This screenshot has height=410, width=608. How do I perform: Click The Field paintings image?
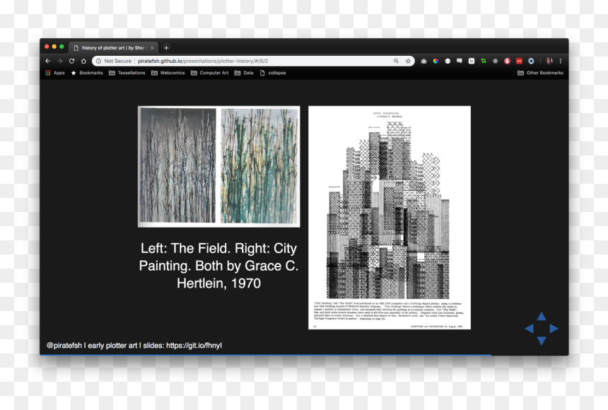click(x=218, y=166)
